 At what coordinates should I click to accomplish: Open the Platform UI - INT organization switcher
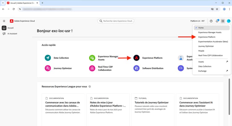click(x=197, y=21)
